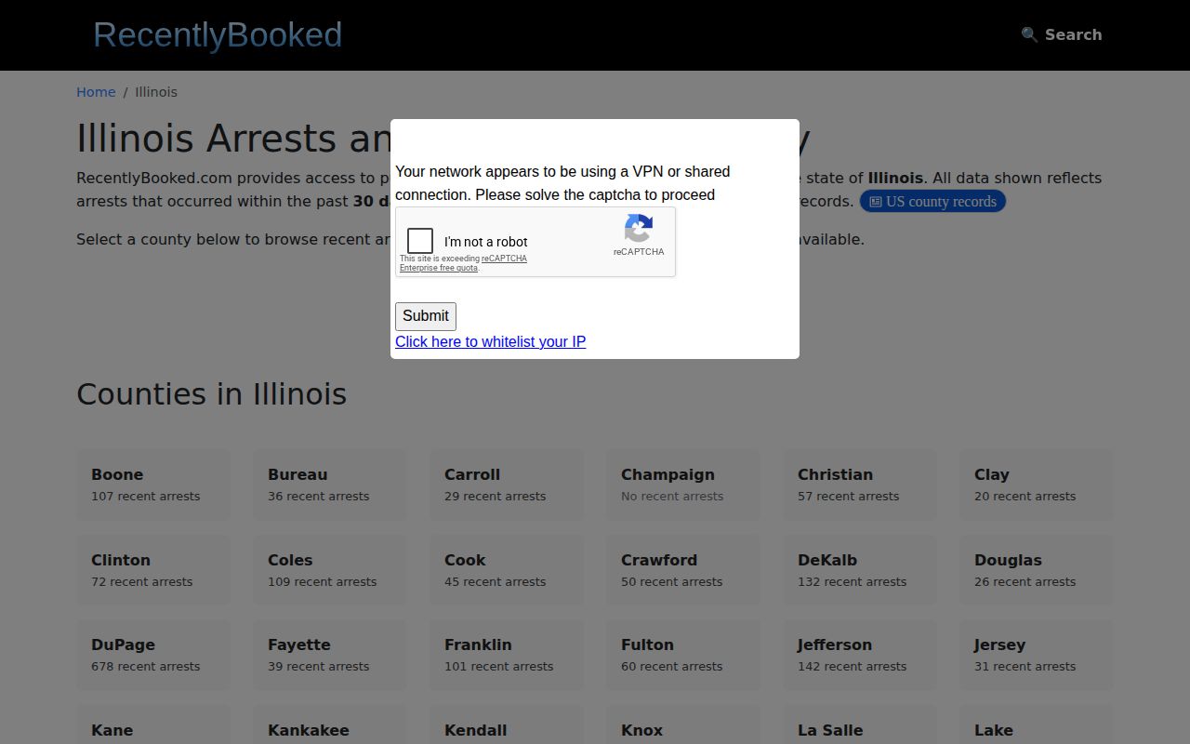Open Franklin county card
Viewport: 1190px width, 744px height.
click(507, 655)
